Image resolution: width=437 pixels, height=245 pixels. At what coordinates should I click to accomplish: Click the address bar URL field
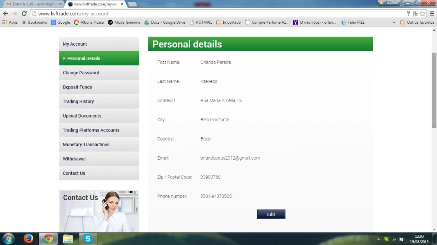pos(217,13)
